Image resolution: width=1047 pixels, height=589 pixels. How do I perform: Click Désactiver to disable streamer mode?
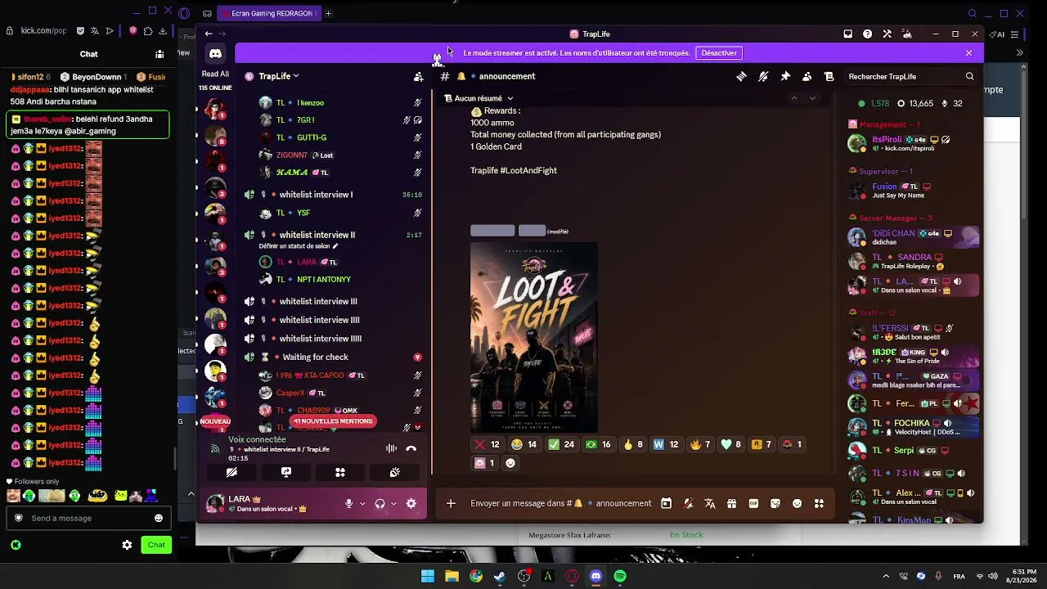click(x=719, y=53)
